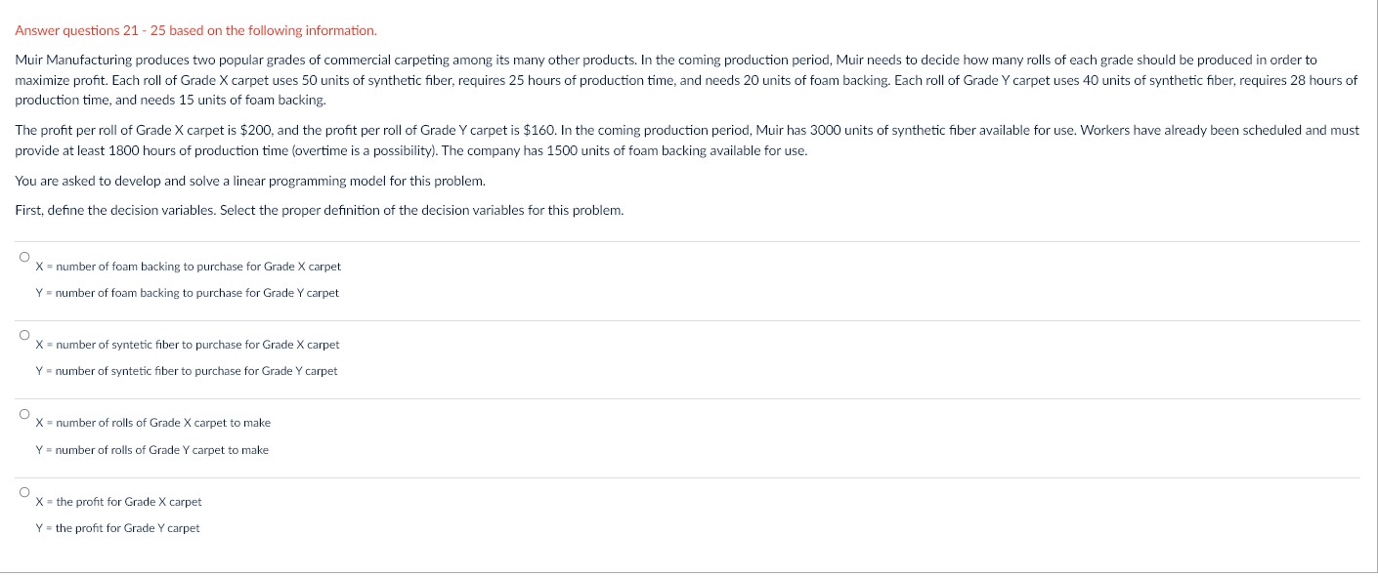This screenshot has width=1378, height=578.
Task: Click 'X = number of foam backing' answer text
Action: pyautogui.click(x=188, y=267)
